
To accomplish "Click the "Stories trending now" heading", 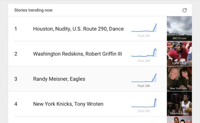I will 33,10.
